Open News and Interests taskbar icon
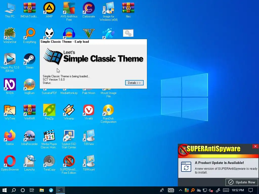The width and height of the screenshot is (259, 194). coord(171,190)
